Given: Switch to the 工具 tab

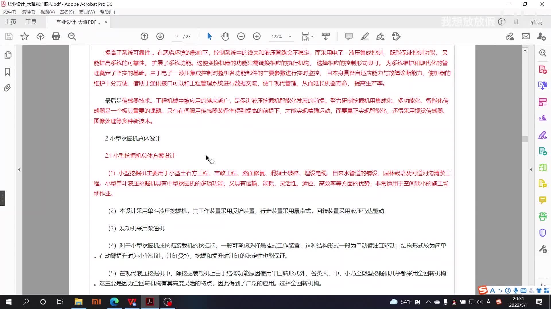Looking at the screenshot, I should pos(31,22).
